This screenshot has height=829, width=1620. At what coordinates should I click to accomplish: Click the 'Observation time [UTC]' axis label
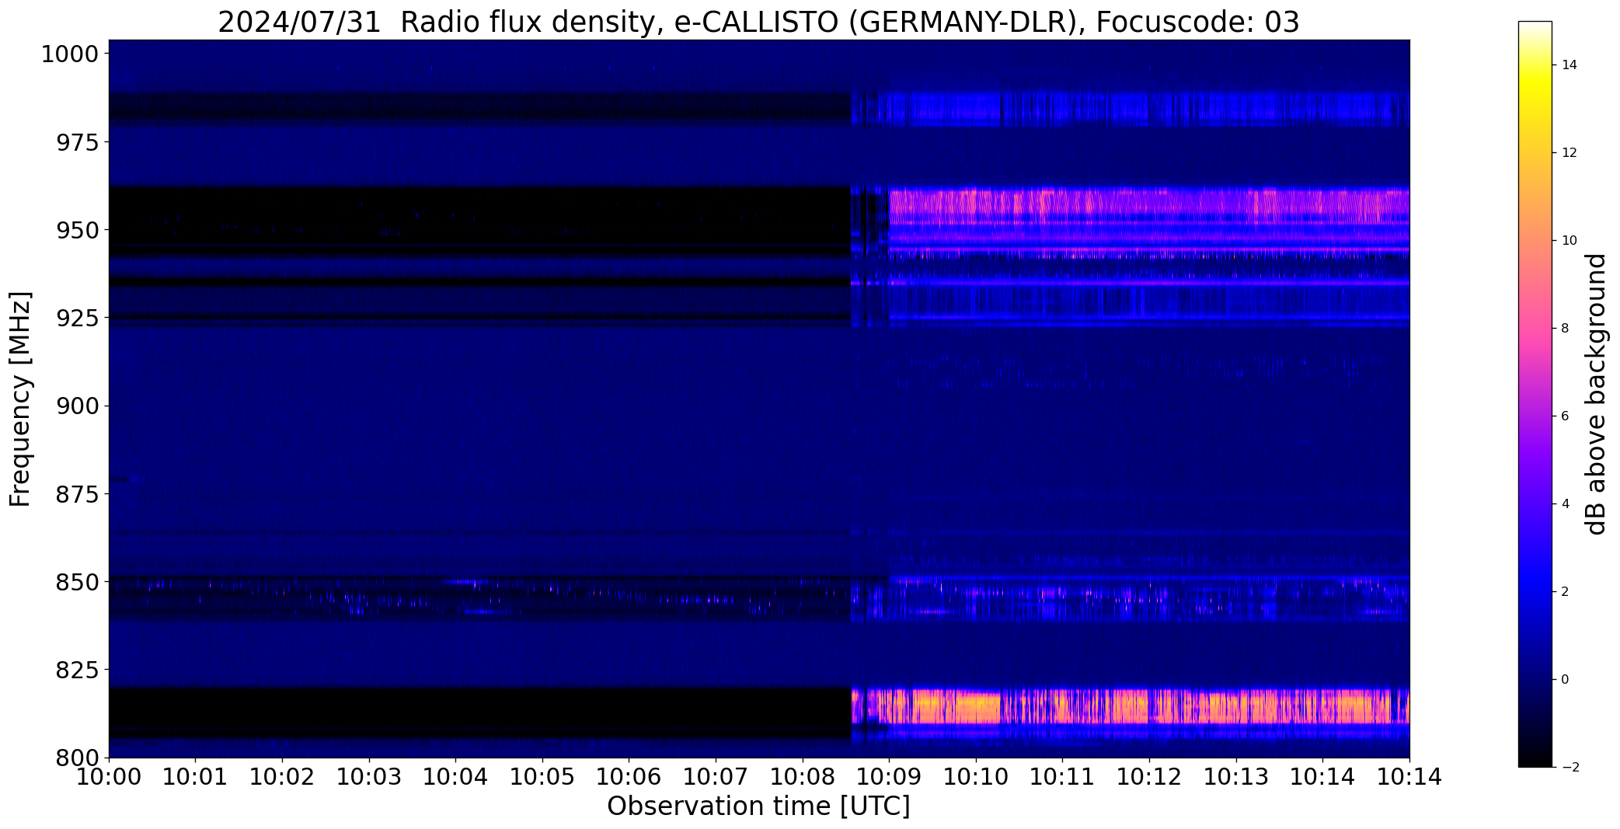pyautogui.click(x=758, y=806)
